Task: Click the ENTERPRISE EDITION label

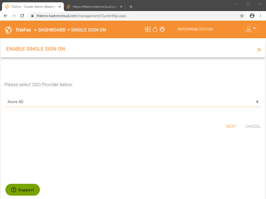Action: (195, 29)
